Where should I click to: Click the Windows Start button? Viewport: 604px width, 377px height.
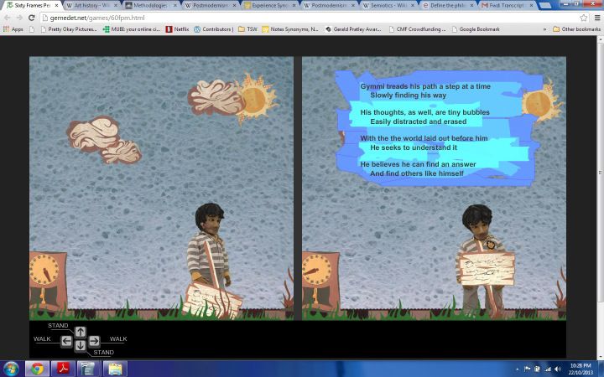(12, 369)
